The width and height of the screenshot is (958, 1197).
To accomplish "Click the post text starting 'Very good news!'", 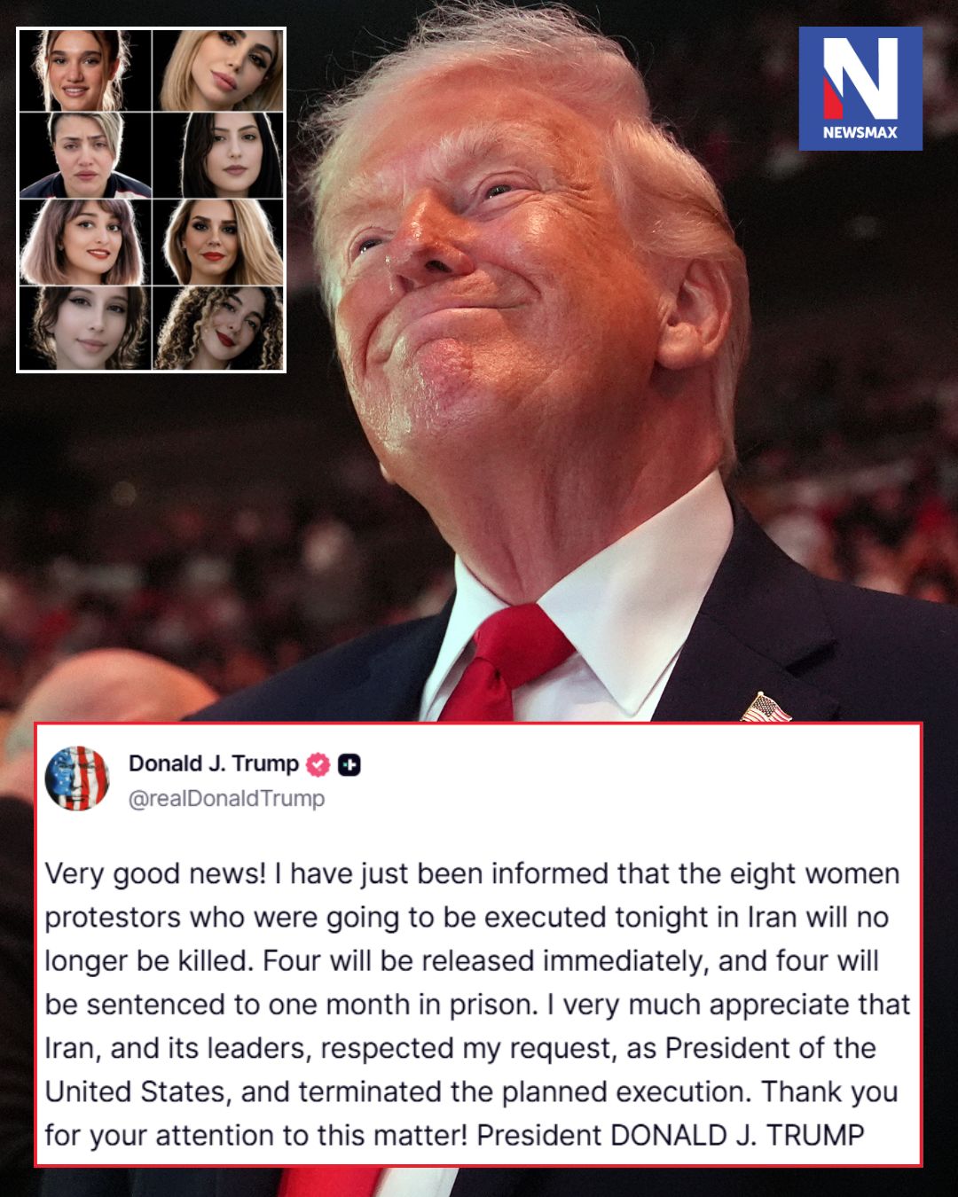I will pyautogui.click(x=477, y=1004).
